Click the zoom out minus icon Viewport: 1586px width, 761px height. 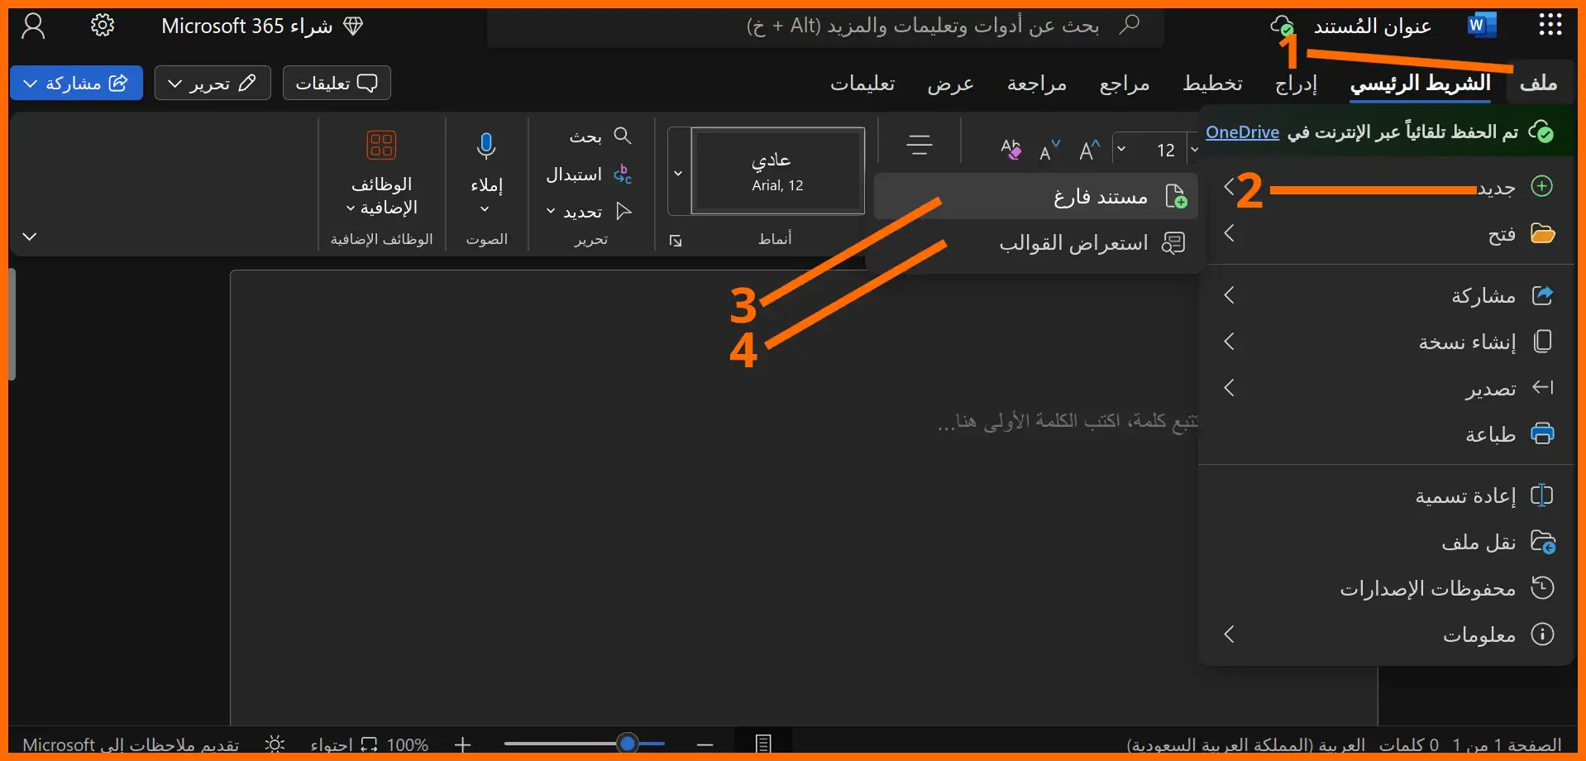click(x=705, y=744)
